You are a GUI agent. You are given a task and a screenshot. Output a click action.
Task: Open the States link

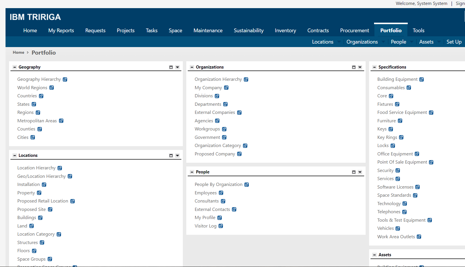[x=23, y=104]
